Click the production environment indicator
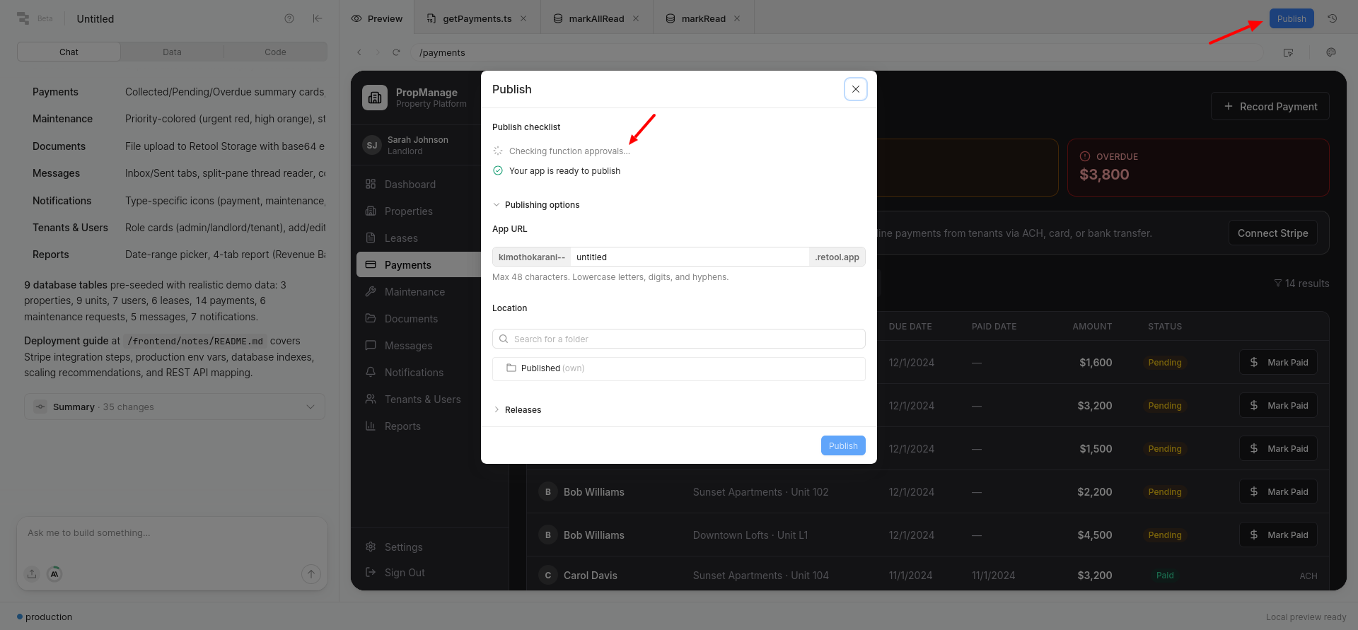This screenshot has width=1358, height=630. [45, 617]
